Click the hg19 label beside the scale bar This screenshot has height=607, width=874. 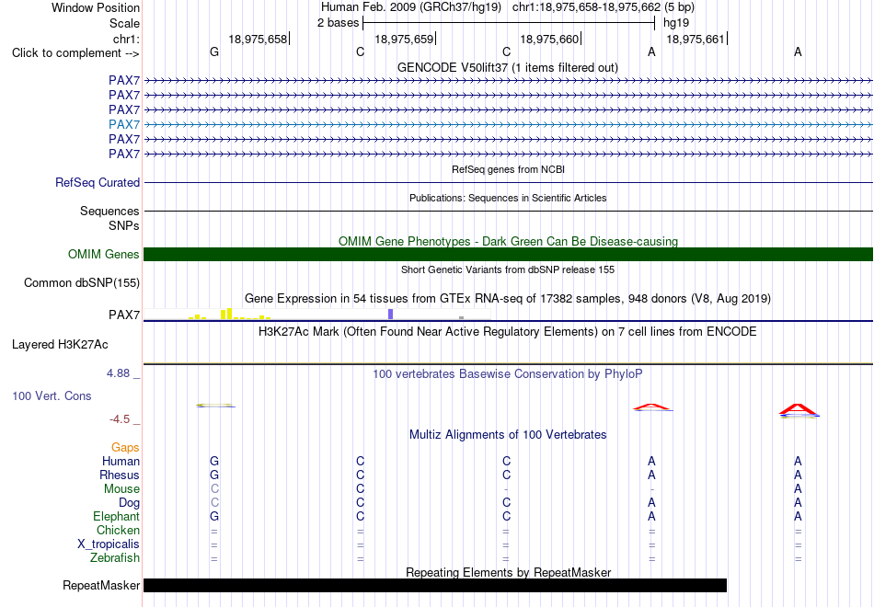tap(676, 23)
